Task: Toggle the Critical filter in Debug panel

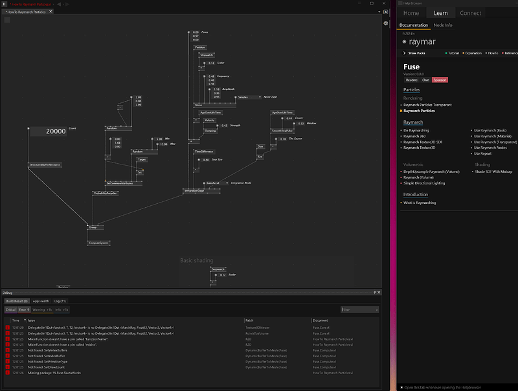Action: coord(10,309)
